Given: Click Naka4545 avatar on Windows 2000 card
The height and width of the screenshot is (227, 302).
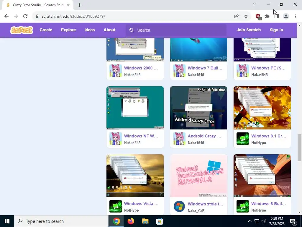Looking at the screenshot, I should [116, 71].
